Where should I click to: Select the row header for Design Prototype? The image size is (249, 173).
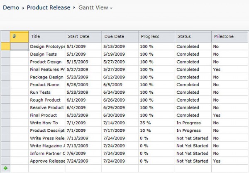(5, 47)
